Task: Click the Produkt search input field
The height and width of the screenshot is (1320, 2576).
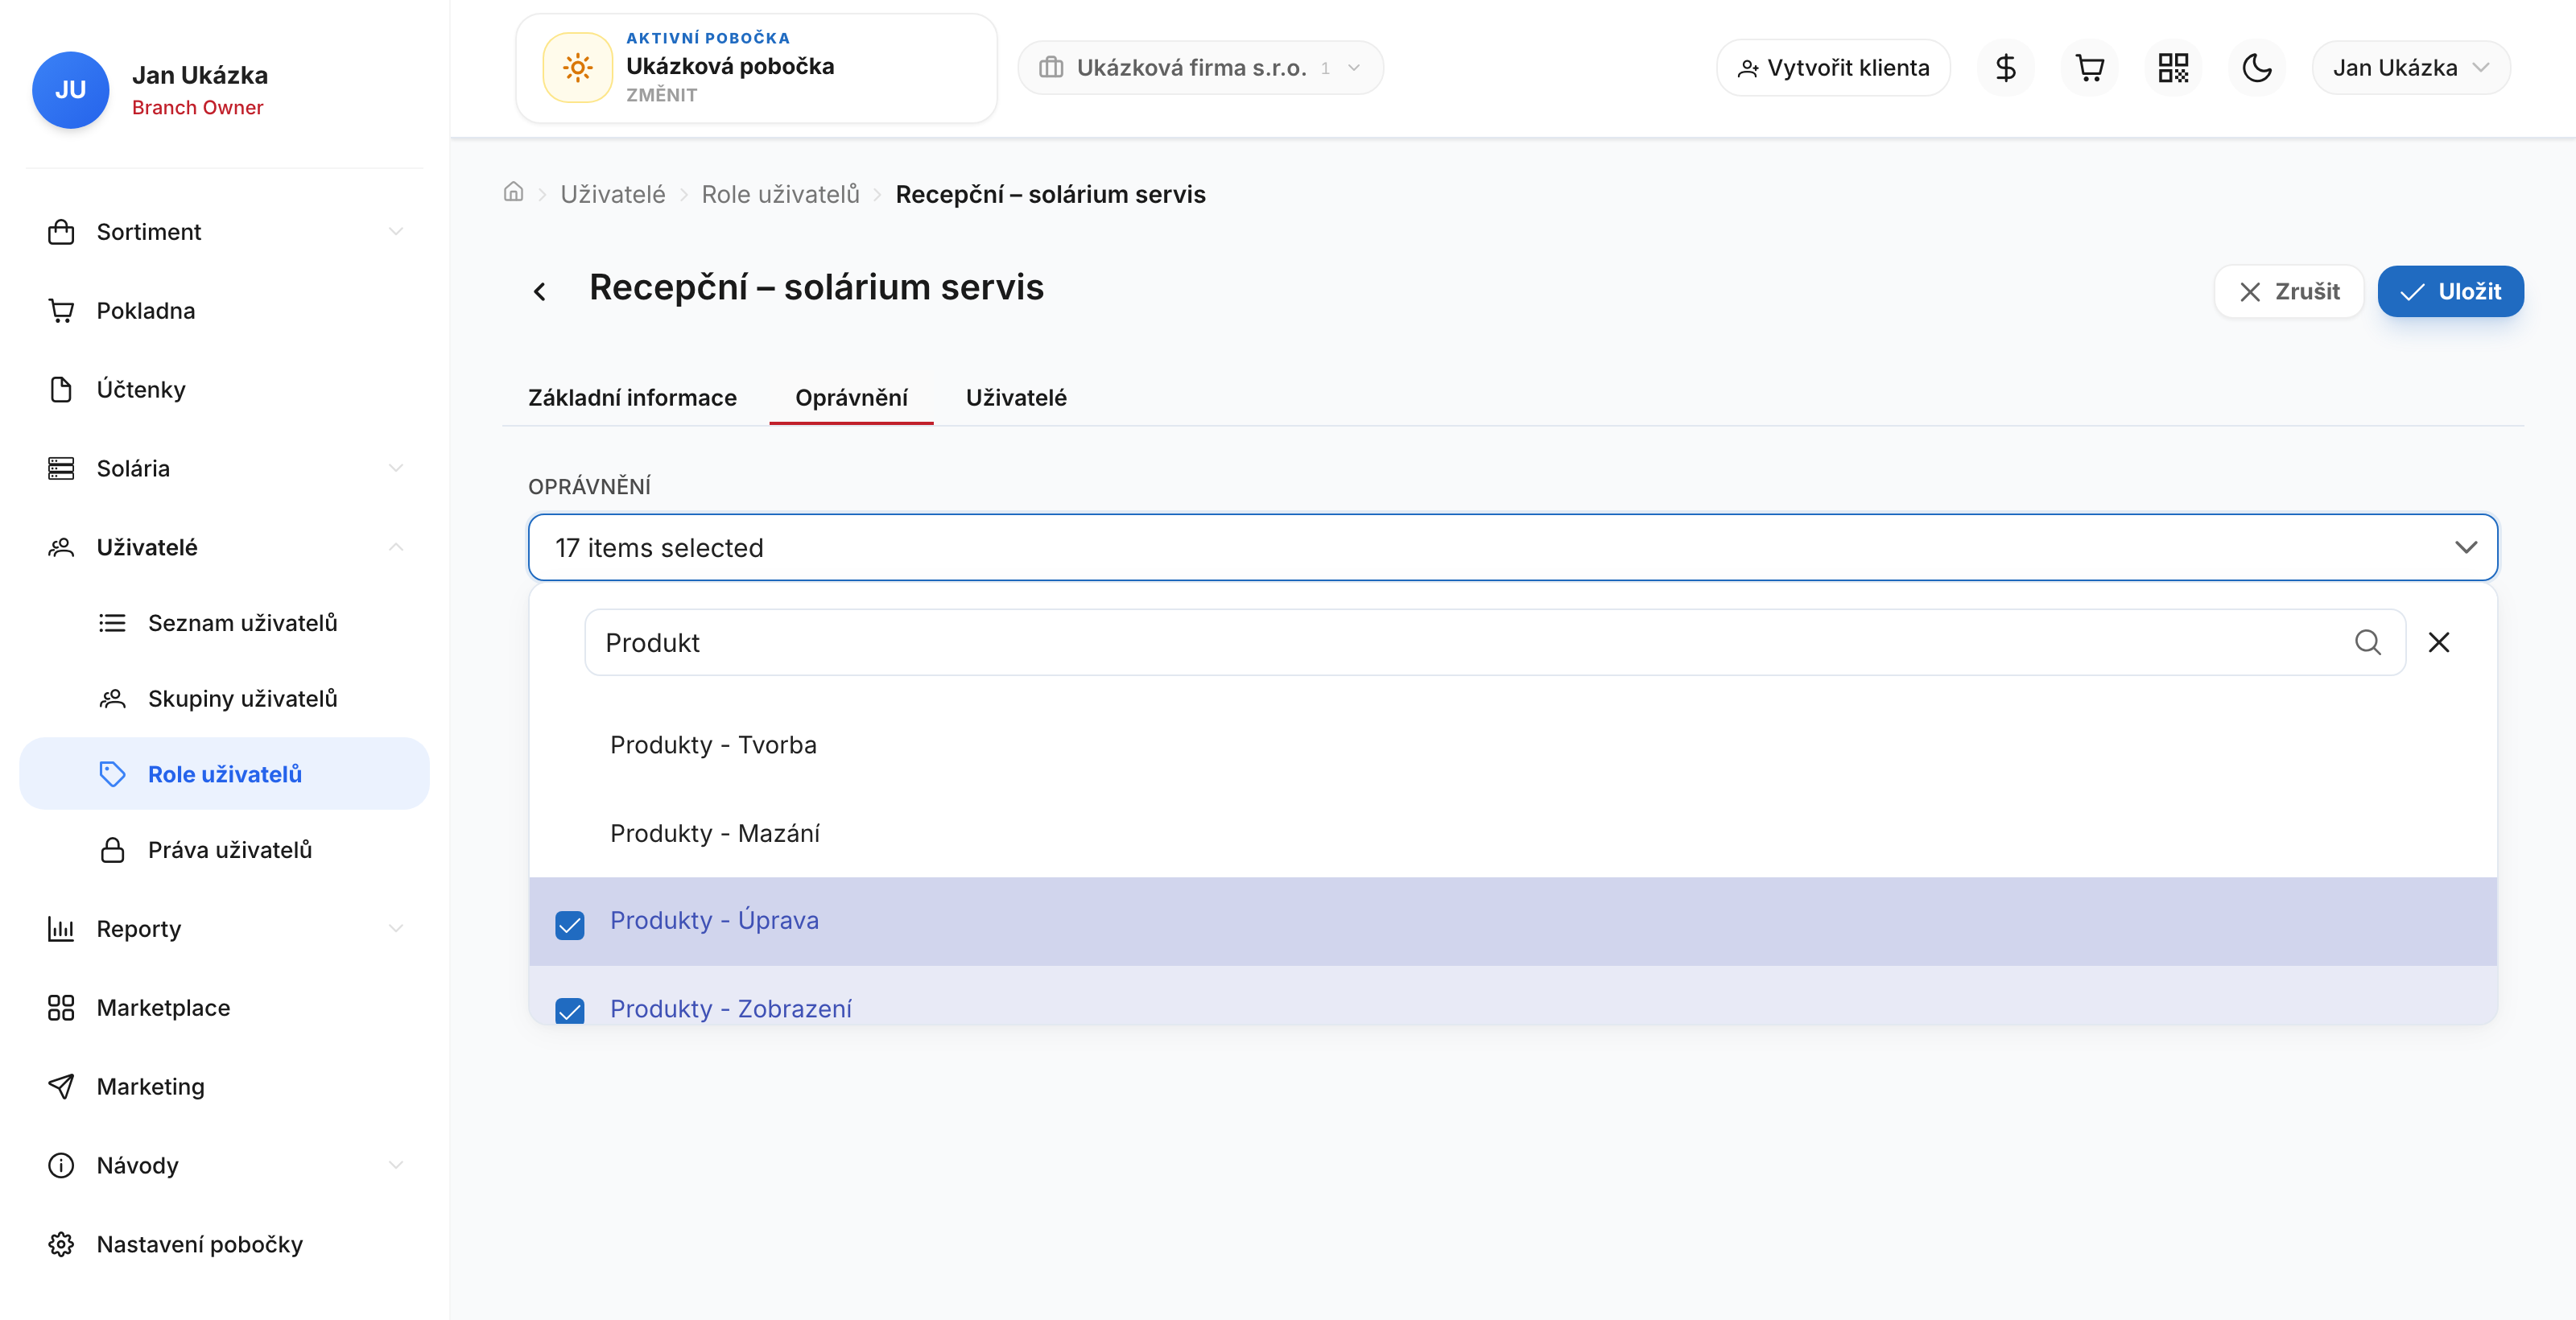Action: click(1495, 642)
